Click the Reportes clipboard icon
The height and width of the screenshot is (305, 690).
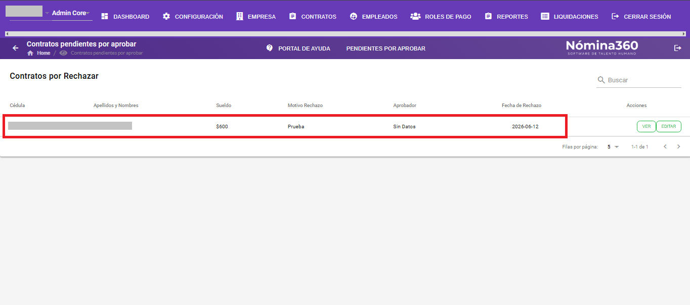pos(488,17)
